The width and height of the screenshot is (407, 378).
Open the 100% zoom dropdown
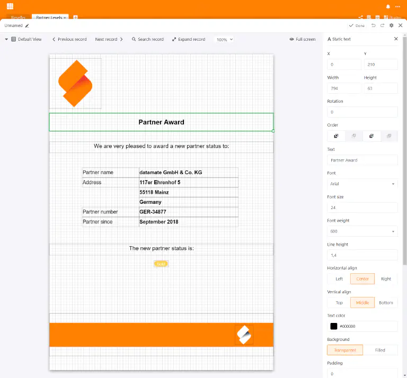225,39
